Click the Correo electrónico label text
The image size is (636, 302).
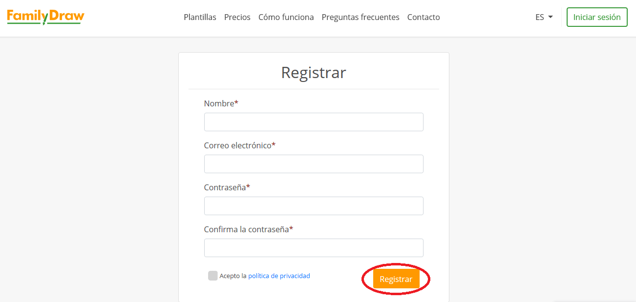point(237,145)
